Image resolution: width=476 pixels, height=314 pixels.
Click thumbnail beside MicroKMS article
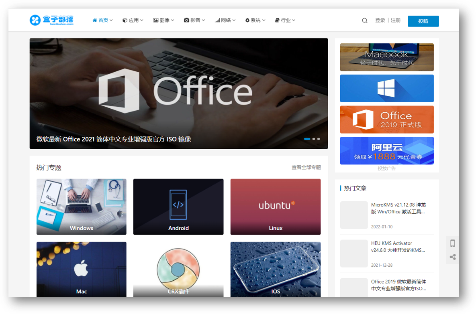click(354, 215)
